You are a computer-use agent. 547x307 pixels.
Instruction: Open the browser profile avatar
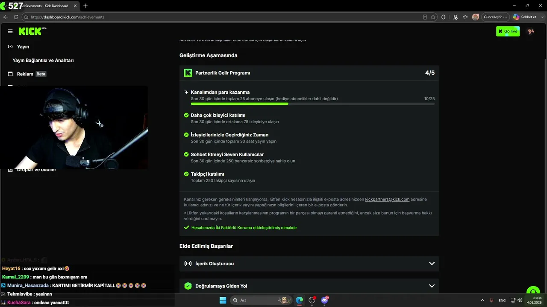[476, 17]
